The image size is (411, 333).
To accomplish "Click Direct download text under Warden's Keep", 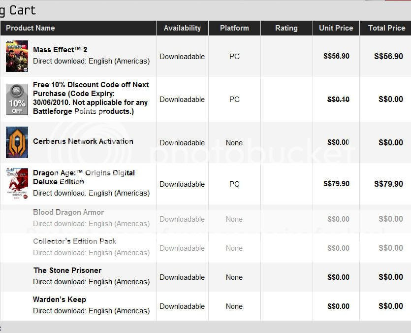I will click(91, 311).
